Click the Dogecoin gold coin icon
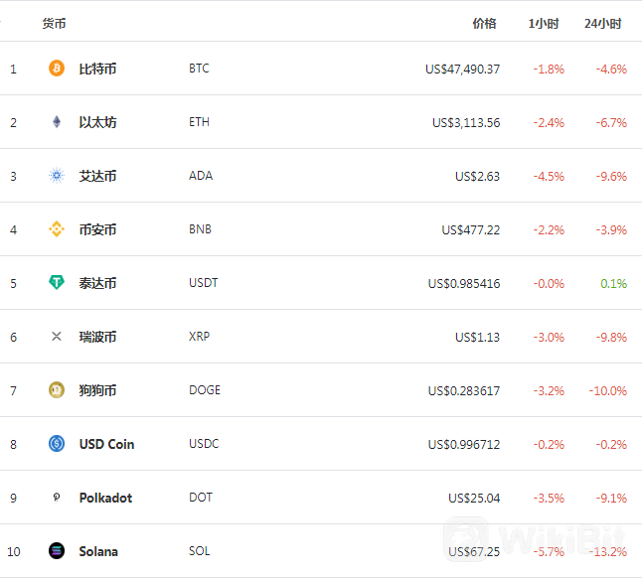Screen dimensions: 642x580 (x=57, y=389)
